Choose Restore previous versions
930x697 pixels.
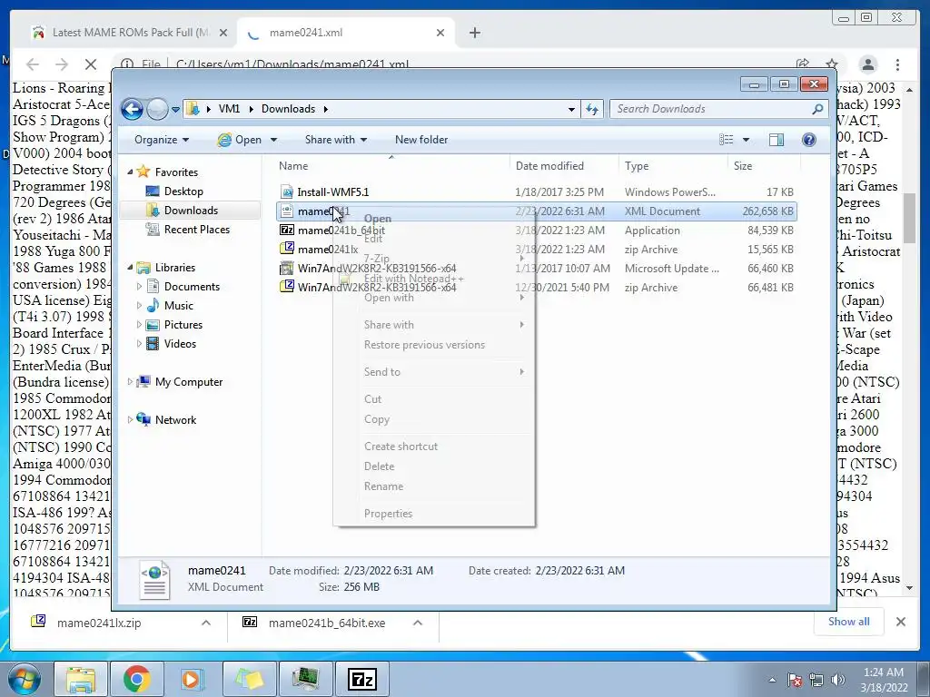click(434, 345)
